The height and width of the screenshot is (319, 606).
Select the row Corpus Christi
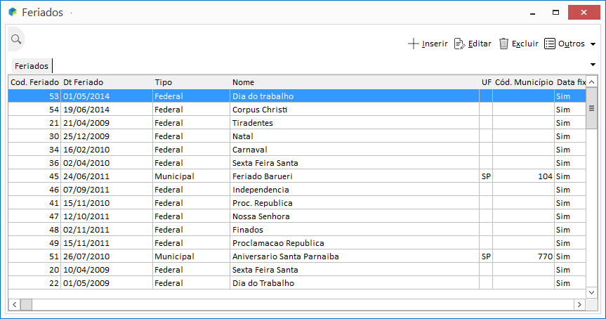[x=297, y=110]
